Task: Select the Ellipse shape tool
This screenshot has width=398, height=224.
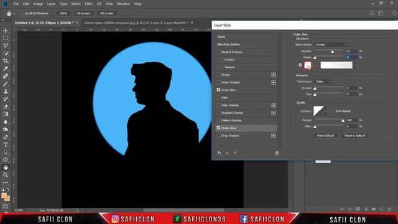Action: 6,160
